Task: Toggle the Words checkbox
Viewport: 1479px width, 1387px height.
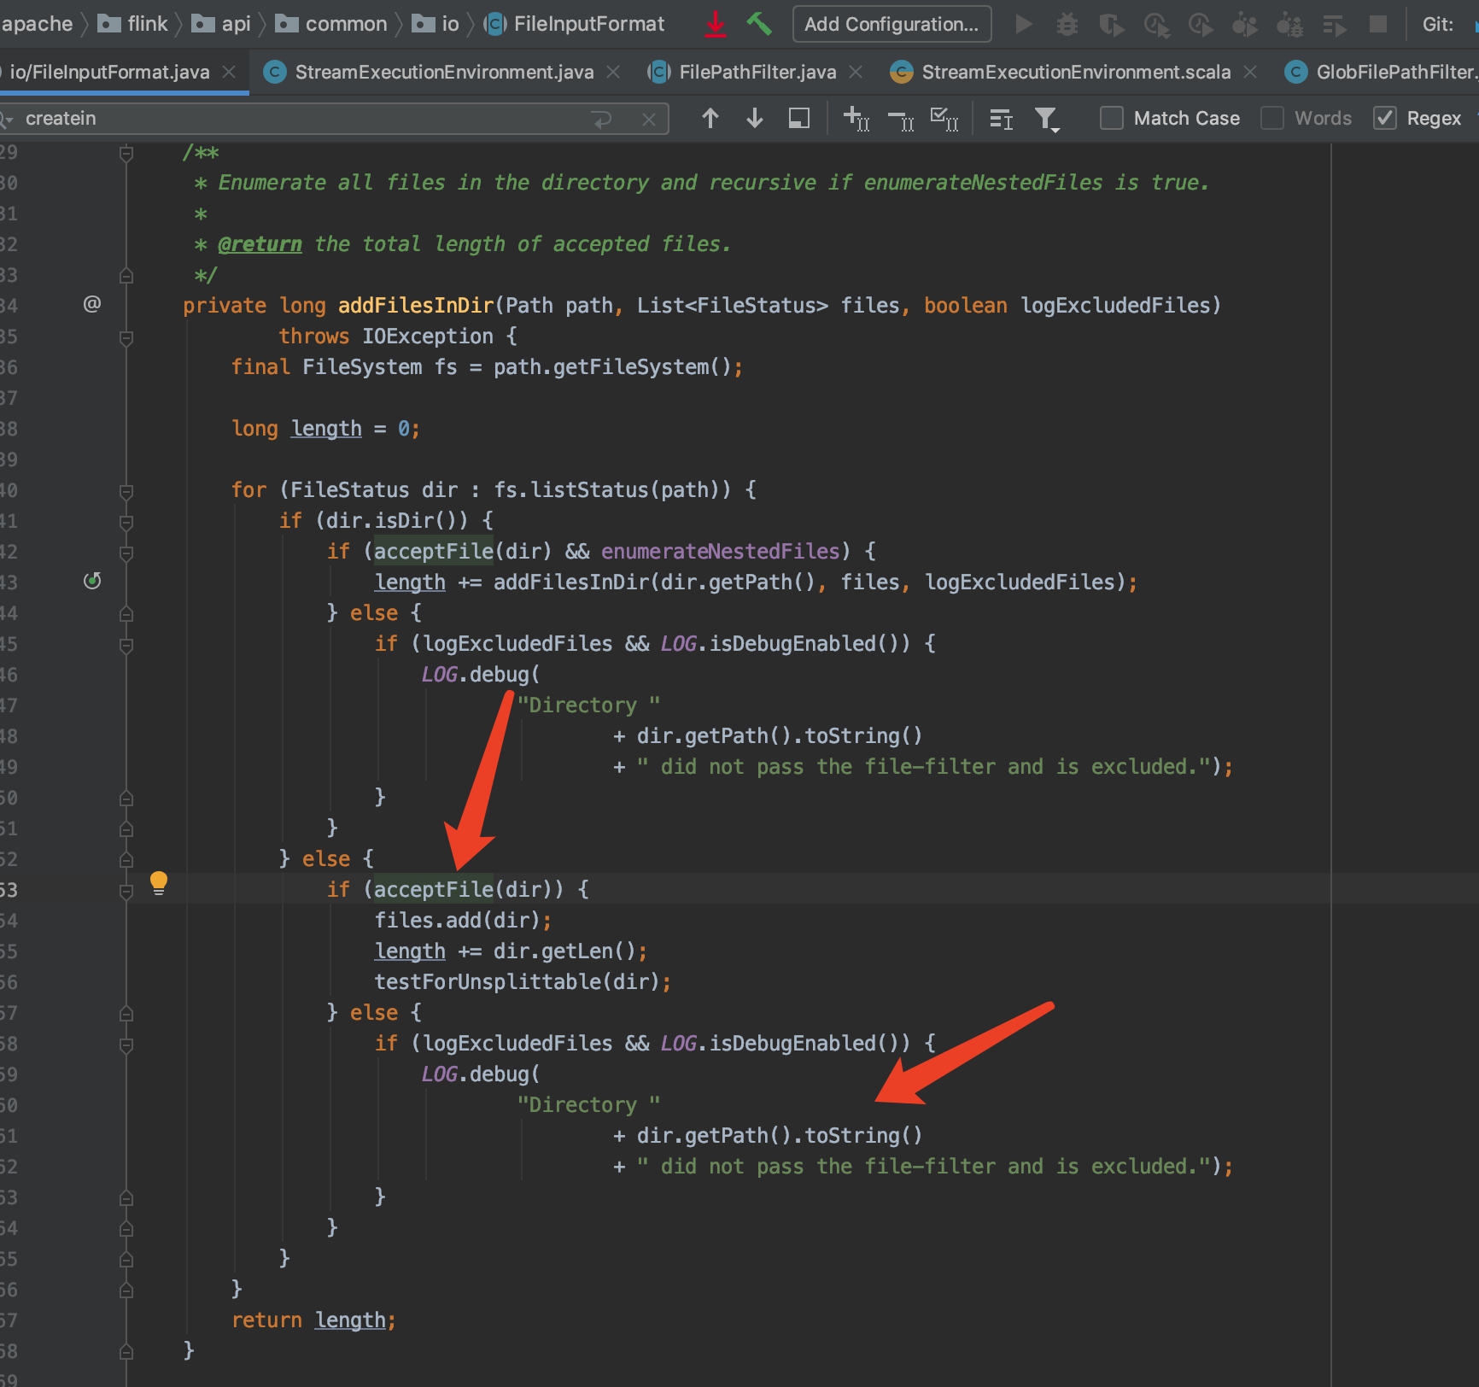Action: point(1272,118)
